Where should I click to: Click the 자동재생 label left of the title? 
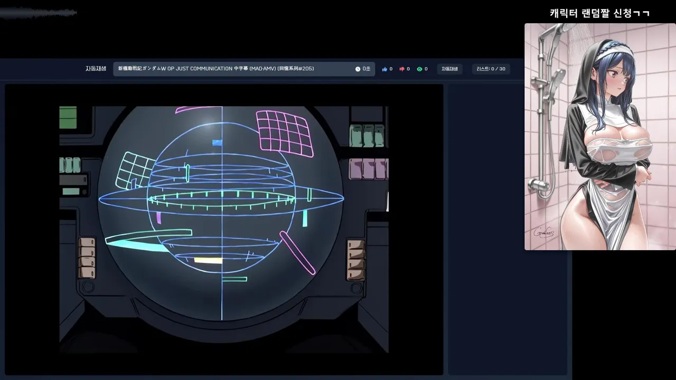96,69
